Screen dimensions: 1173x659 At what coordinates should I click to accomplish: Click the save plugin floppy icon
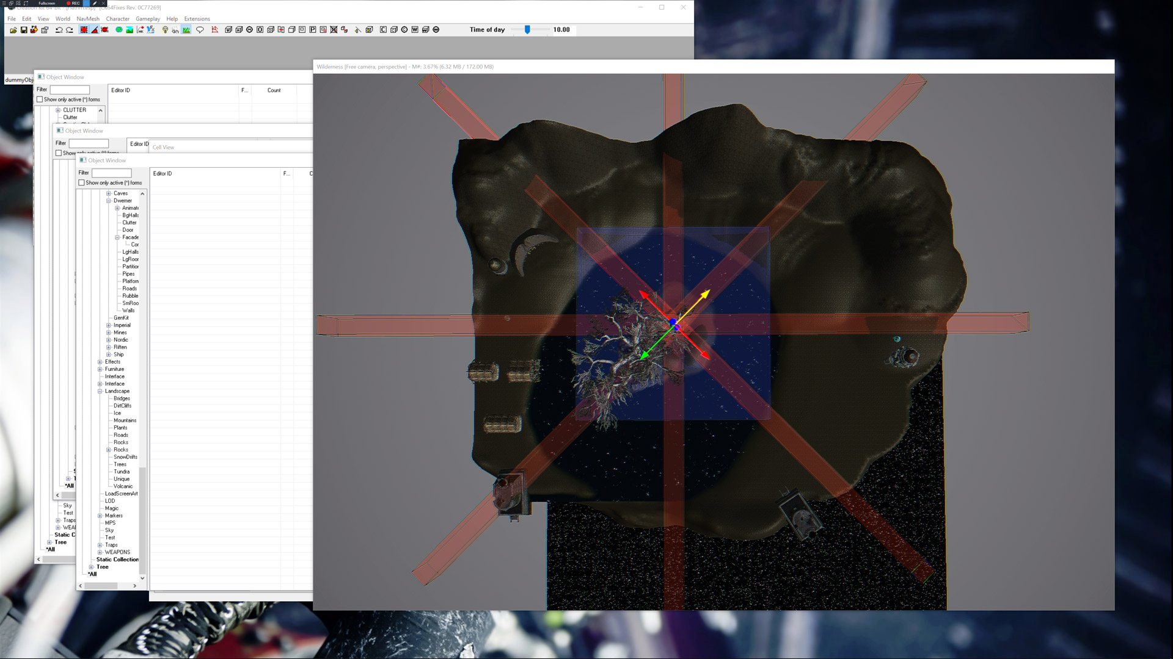click(x=24, y=29)
